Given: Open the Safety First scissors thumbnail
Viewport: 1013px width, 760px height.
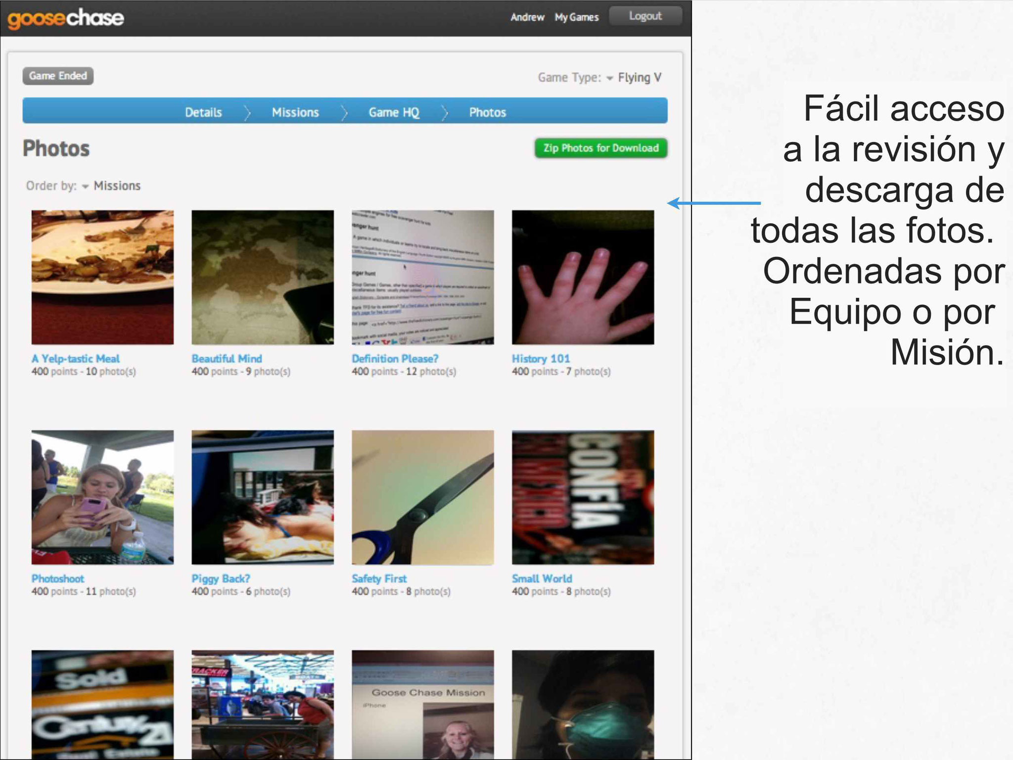Looking at the screenshot, I should 423,497.
